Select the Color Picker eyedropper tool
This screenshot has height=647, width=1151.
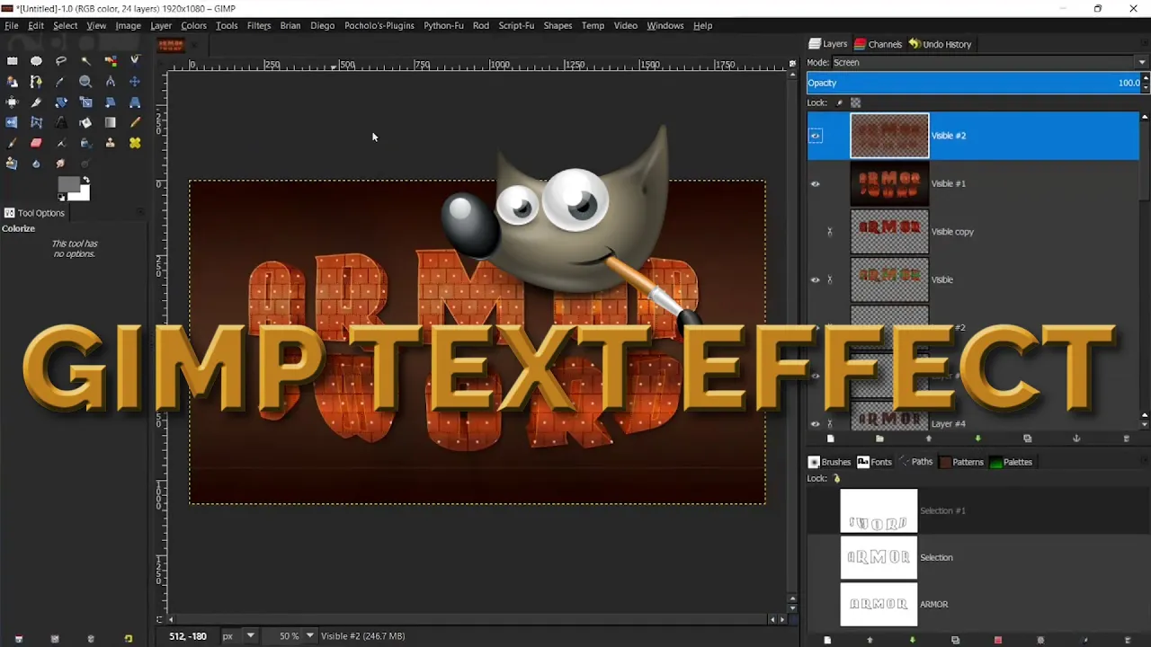(x=61, y=81)
